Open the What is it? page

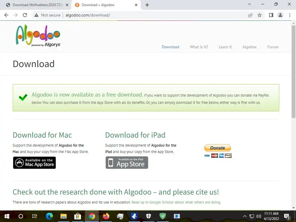[x=199, y=47]
